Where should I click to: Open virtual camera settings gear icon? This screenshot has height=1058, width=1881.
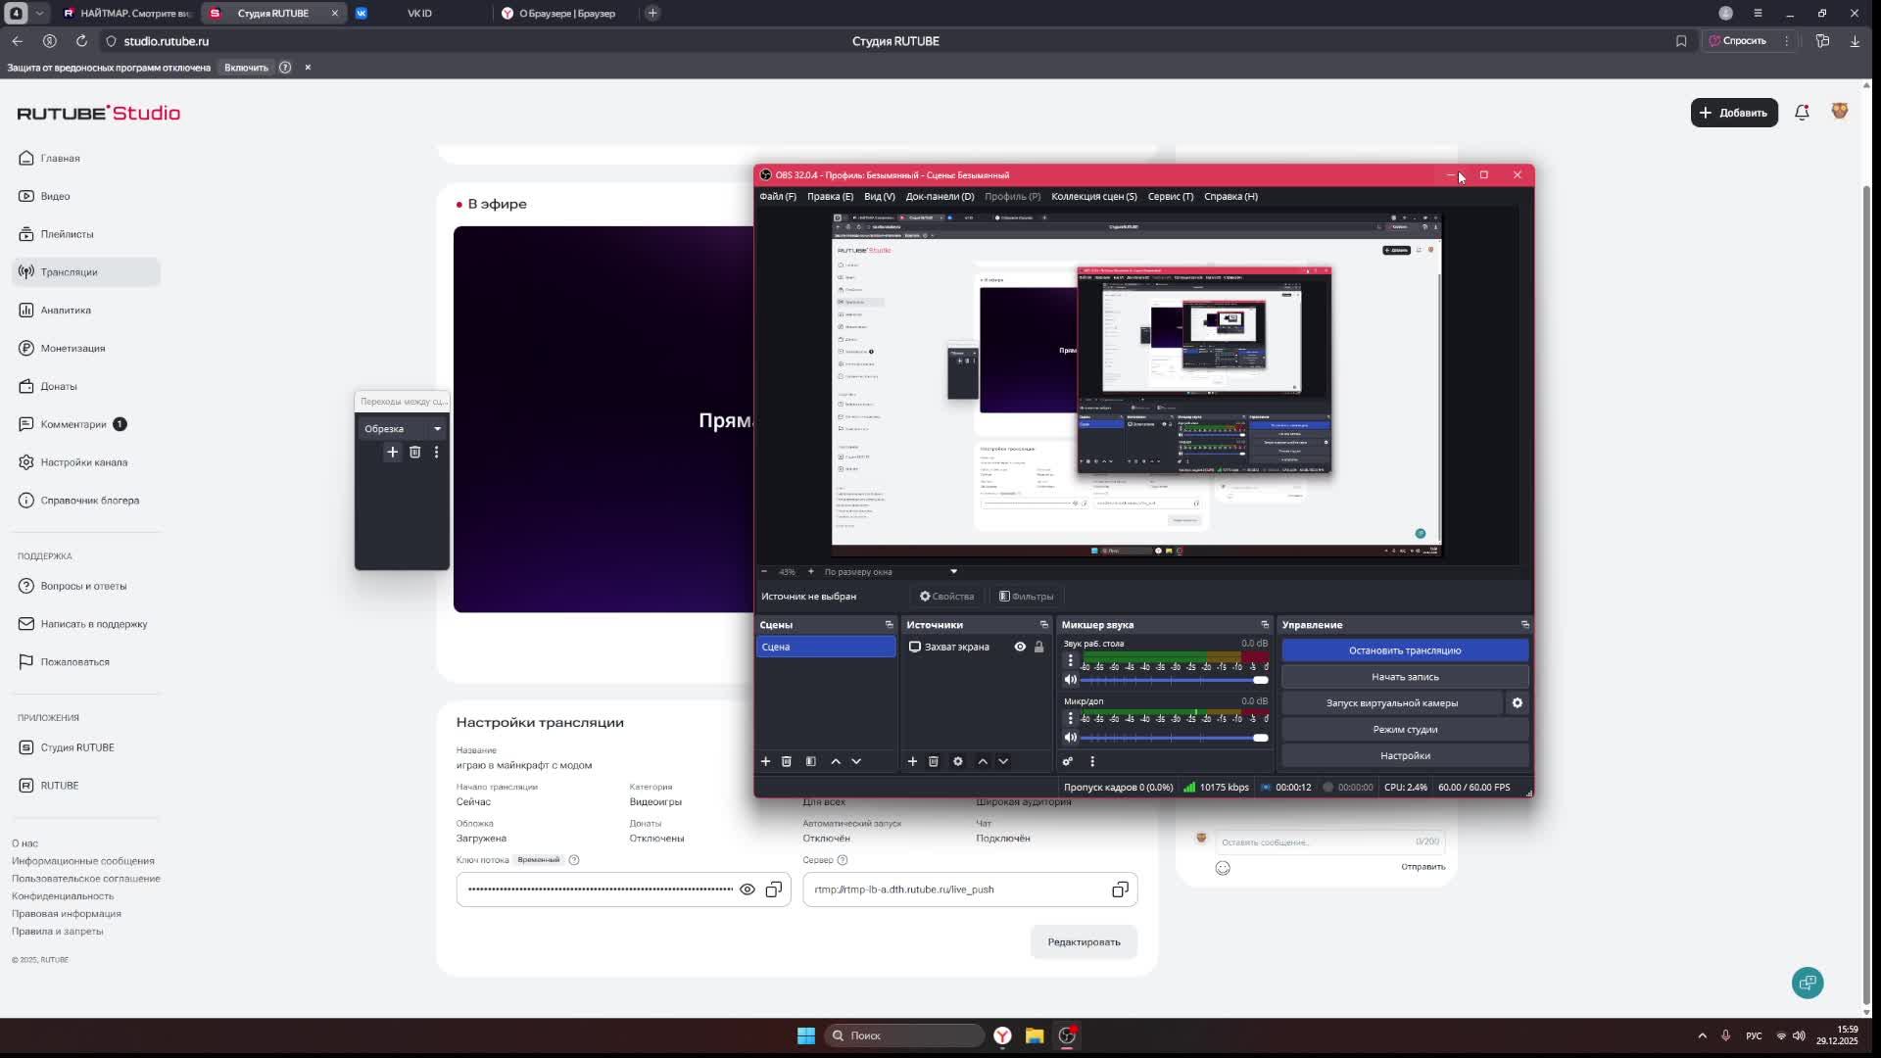point(1517,702)
